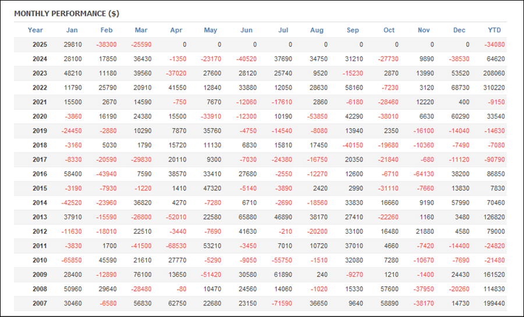Select the 2013 year row label
Image resolution: width=524 pixels, height=317 pixels.
click(x=40, y=217)
